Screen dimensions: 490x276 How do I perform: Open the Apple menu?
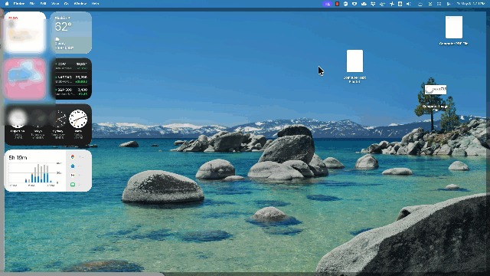7,4
